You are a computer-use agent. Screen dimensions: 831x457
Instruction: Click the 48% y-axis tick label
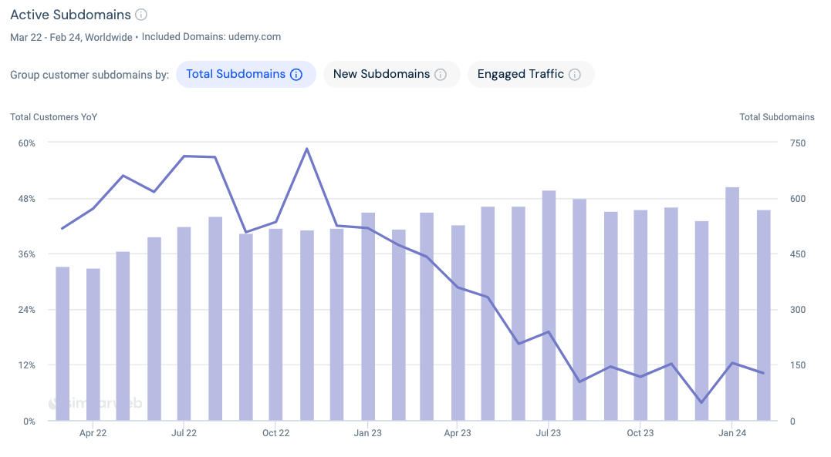click(26, 199)
